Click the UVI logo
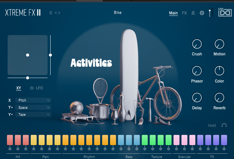This screenshot has width=234, height=159. (224, 12)
